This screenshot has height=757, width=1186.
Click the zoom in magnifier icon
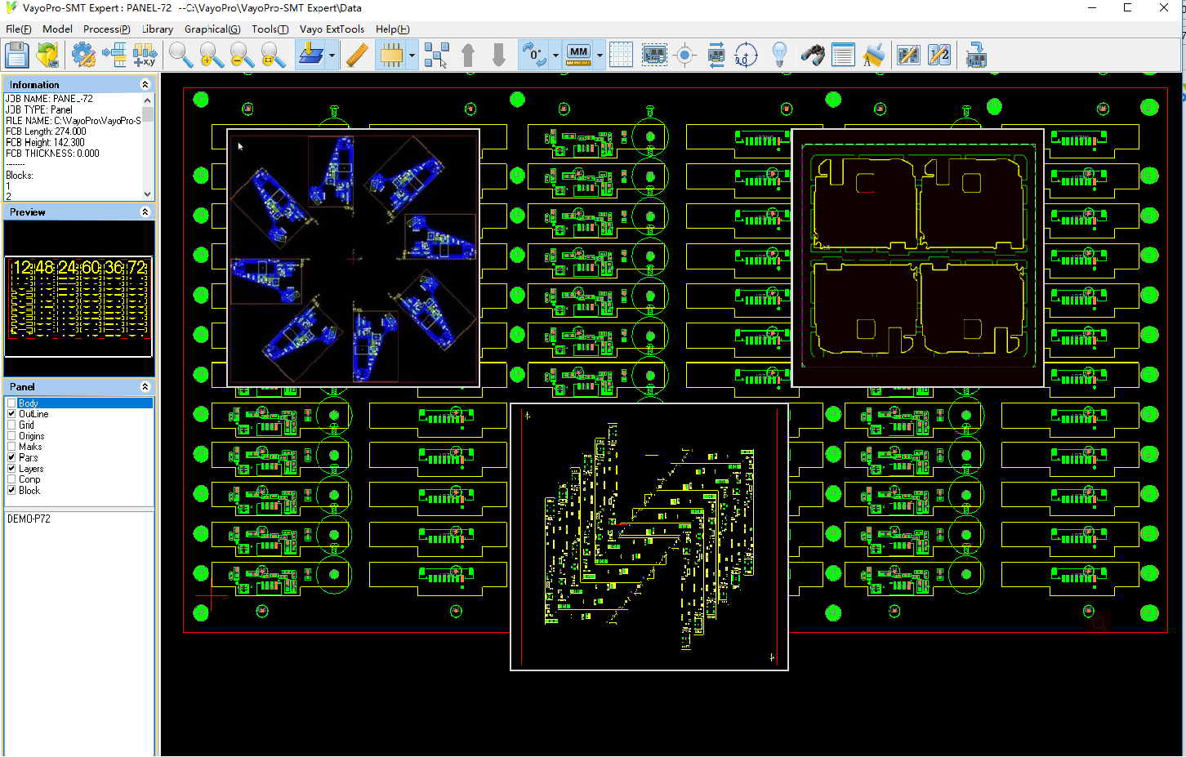[212, 56]
